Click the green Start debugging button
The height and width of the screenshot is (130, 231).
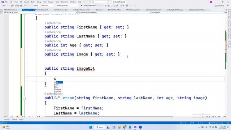[88, 6]
